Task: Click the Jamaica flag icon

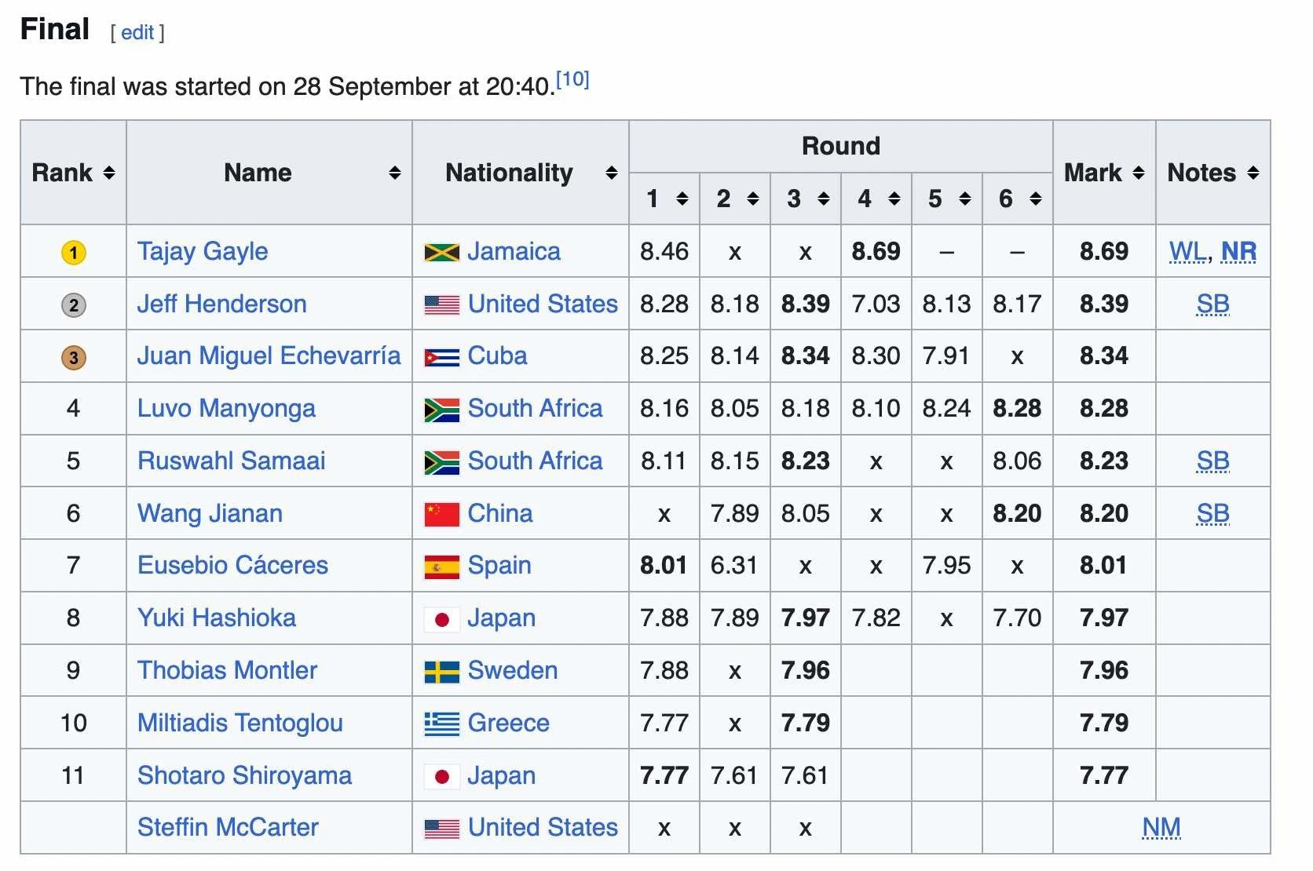Action: click(441, 252)
